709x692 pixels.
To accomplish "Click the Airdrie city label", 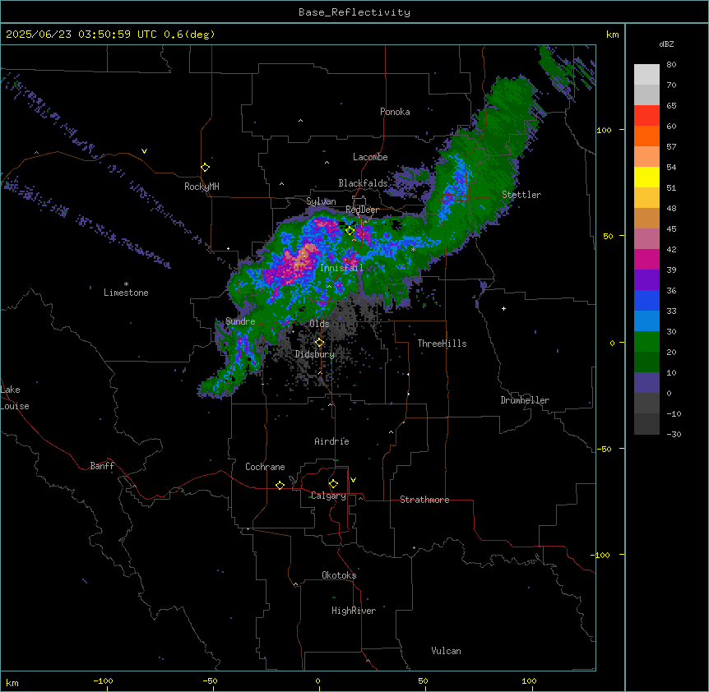I will [331, 441].
